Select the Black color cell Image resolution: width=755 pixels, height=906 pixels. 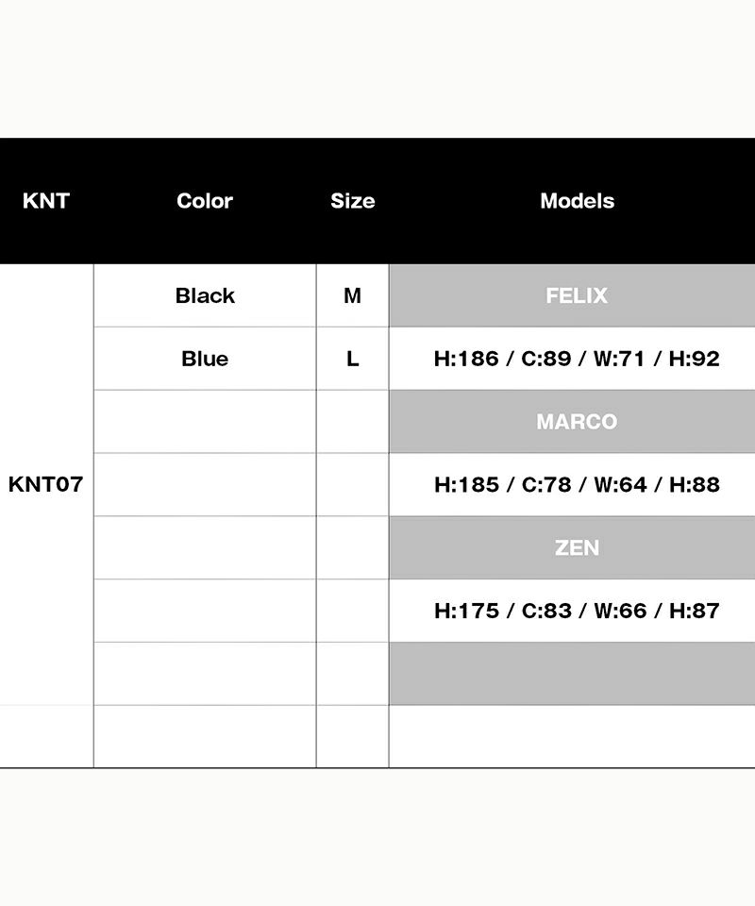[205, 295]
